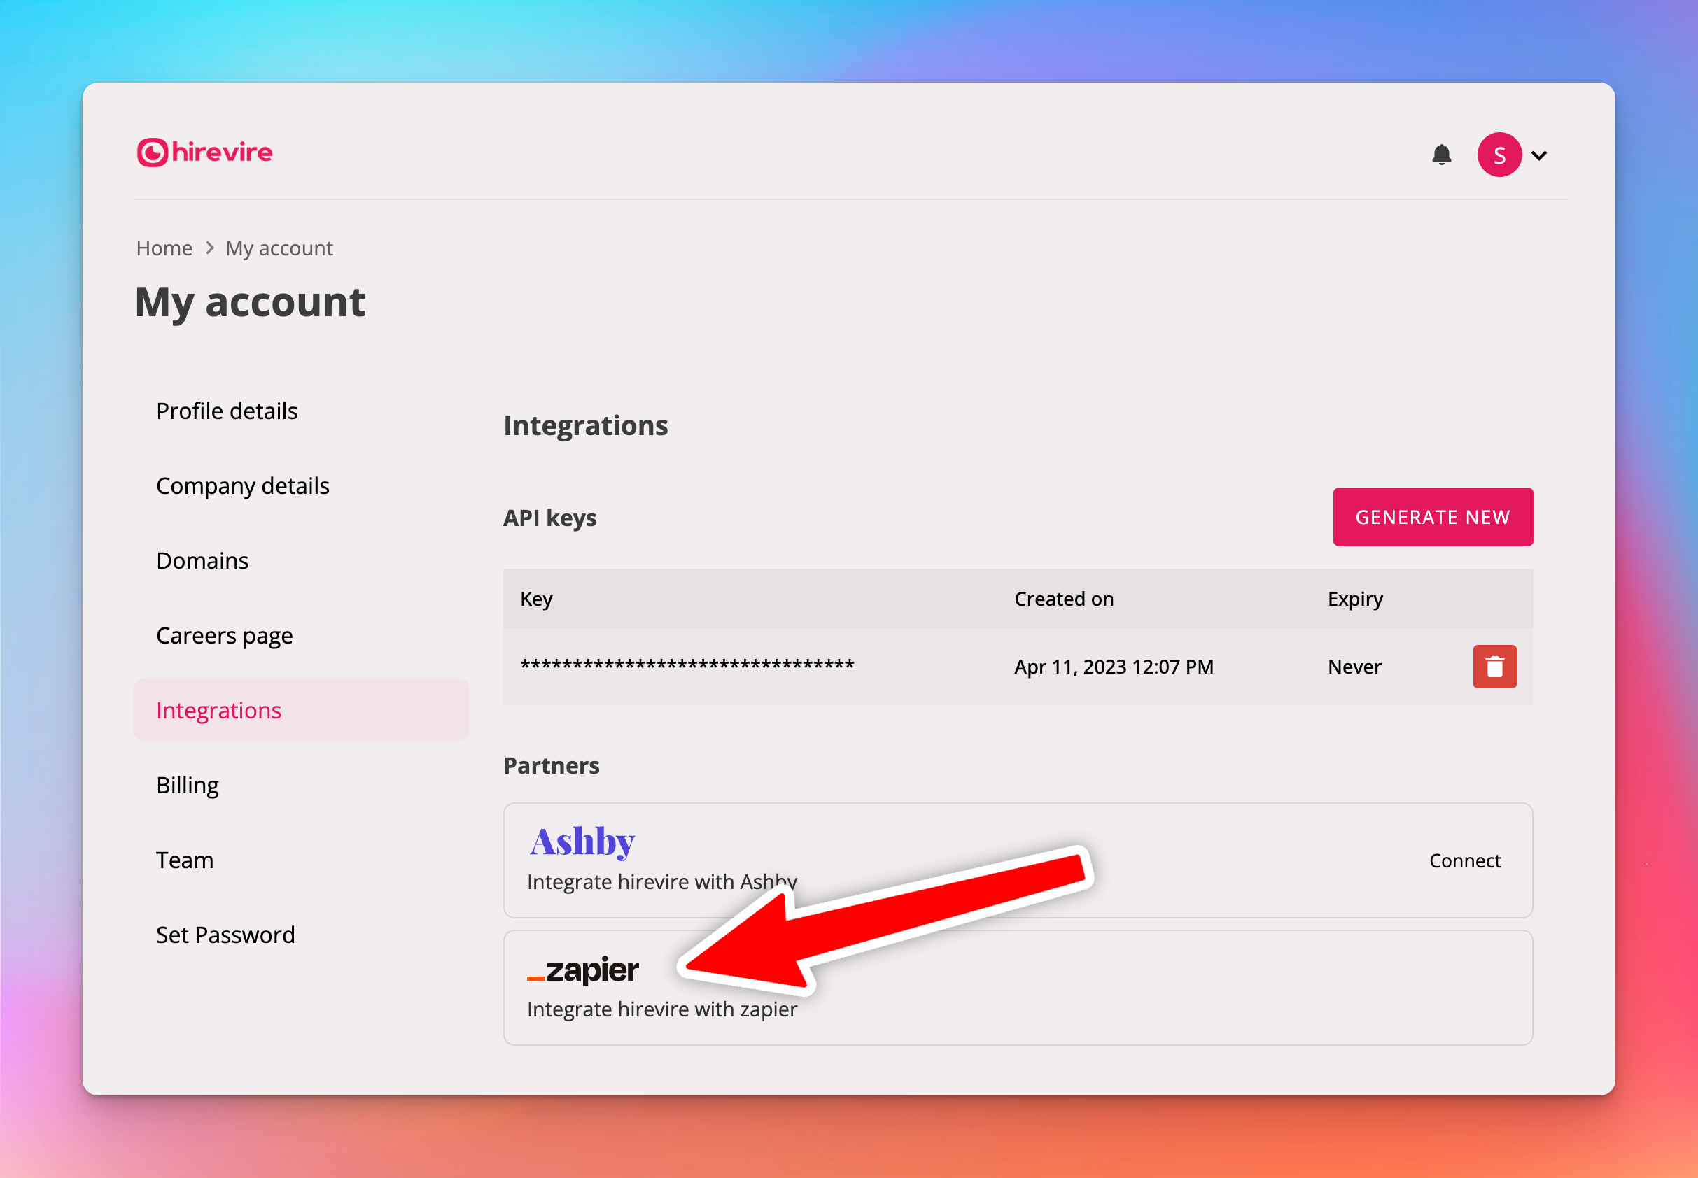Viewport: 1698px width, 1178px height.
Task: Generate a new API key
Action: coord(1432,518)
